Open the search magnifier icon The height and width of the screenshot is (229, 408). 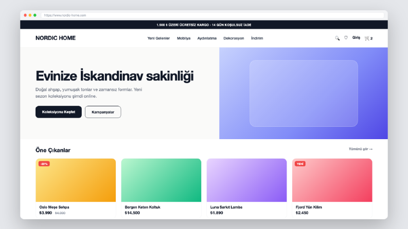[x=337, y=38]
